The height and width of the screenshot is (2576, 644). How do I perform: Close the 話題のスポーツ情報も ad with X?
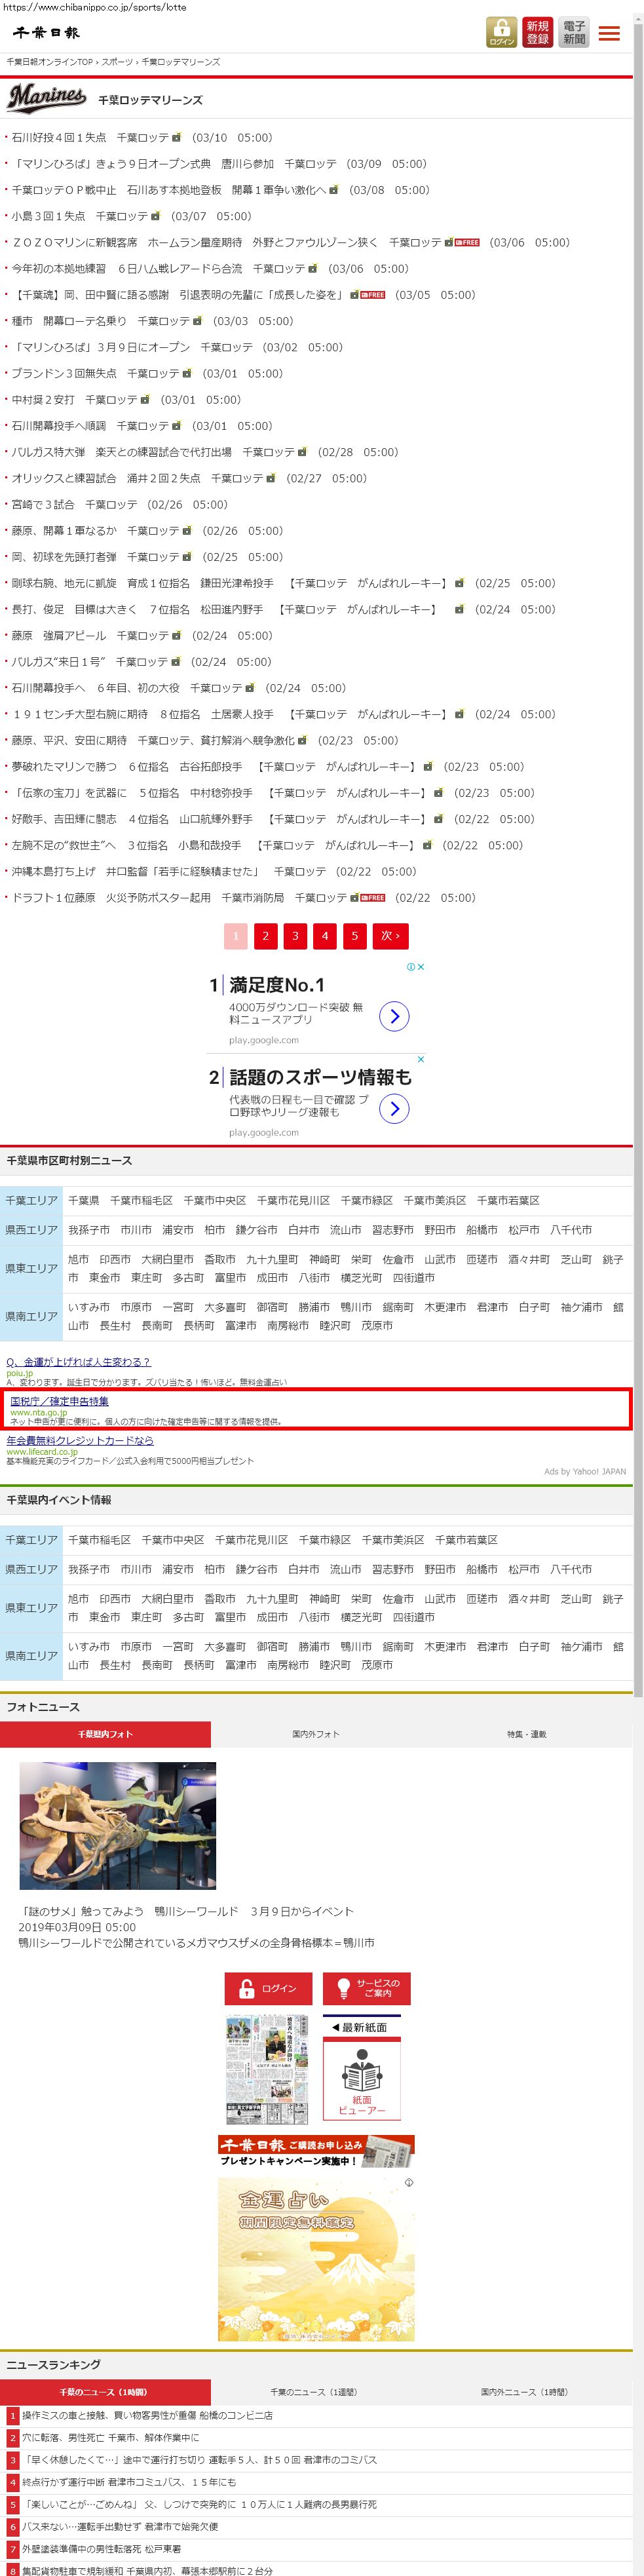[x=421, y=1059]
